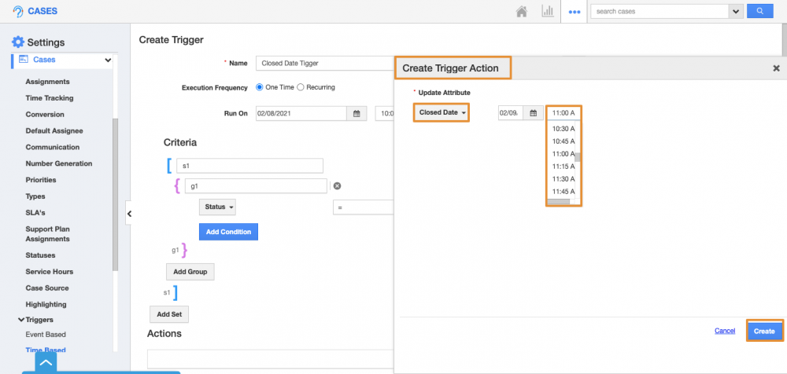
Task: Click the Create button
Action: pyautogui.click(x=764, y=331)
